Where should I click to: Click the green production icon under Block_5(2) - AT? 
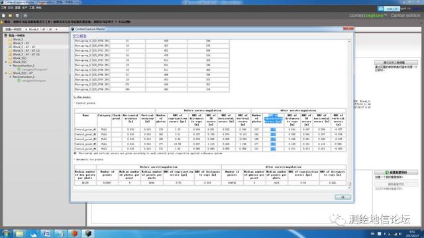tap(19, 81)
